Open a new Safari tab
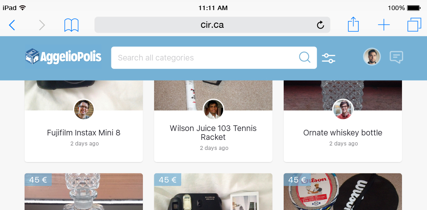The height and width of the screenshot is (210, 427). [384, 25]
